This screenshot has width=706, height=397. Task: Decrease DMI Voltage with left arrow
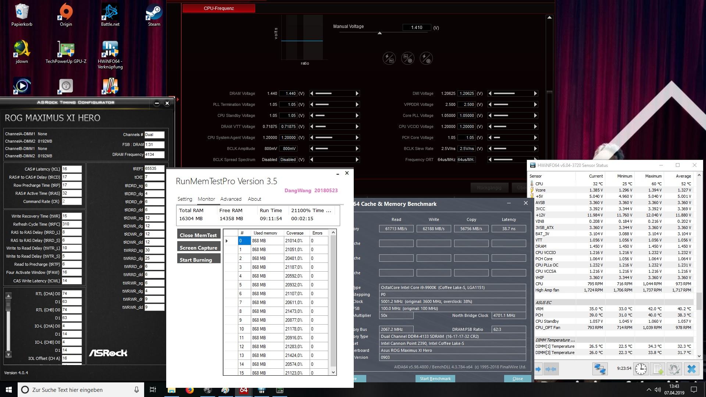[x=490, y=93]
